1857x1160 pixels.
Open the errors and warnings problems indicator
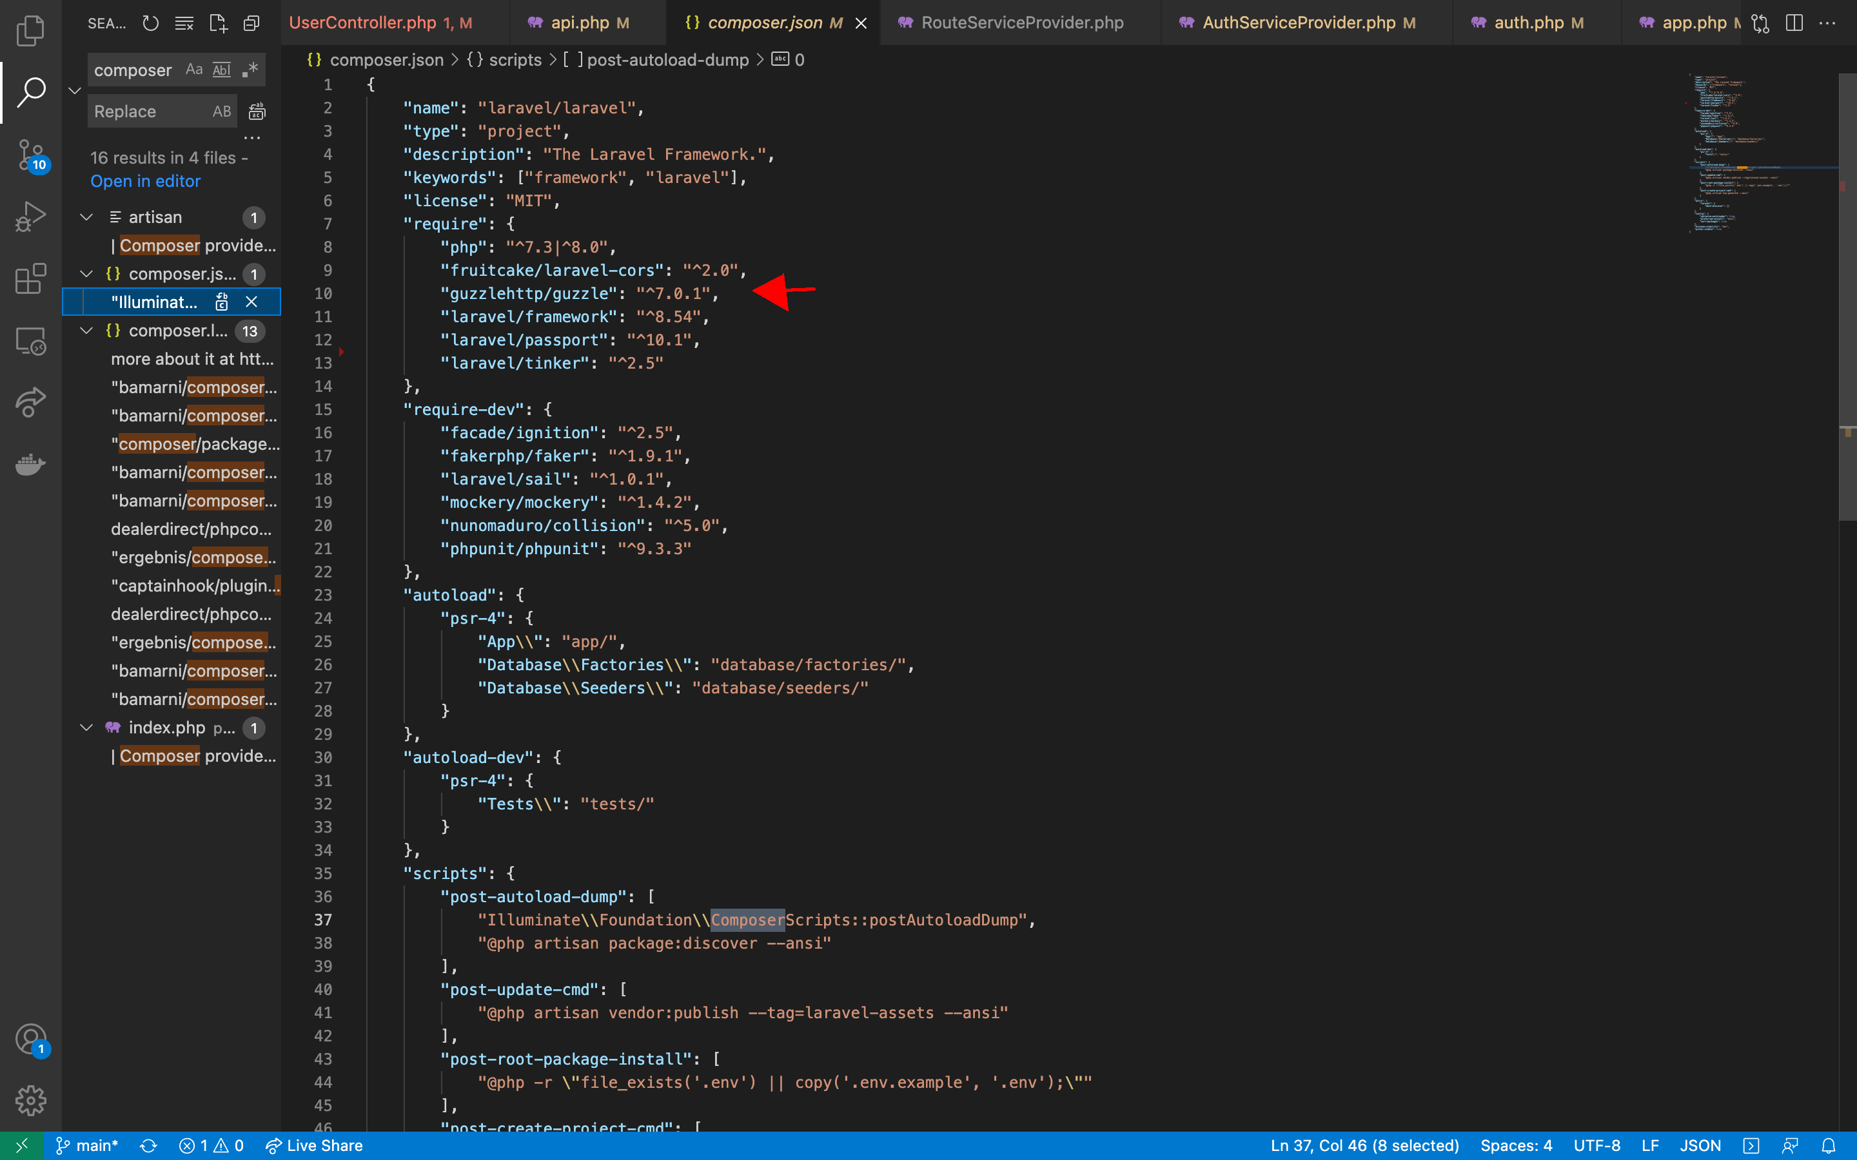point(211,1145)
